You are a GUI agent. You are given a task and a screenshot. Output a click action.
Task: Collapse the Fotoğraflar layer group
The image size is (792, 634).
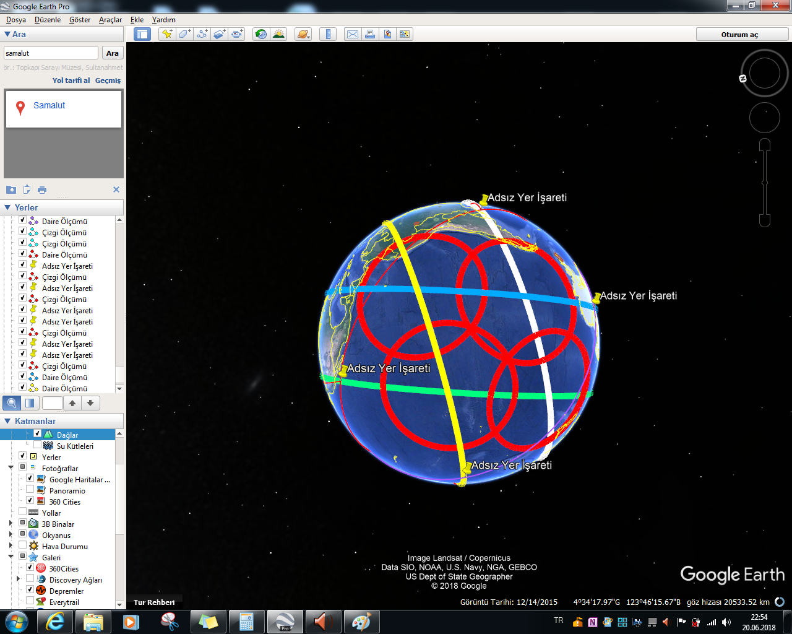click(x=11, y=468)
